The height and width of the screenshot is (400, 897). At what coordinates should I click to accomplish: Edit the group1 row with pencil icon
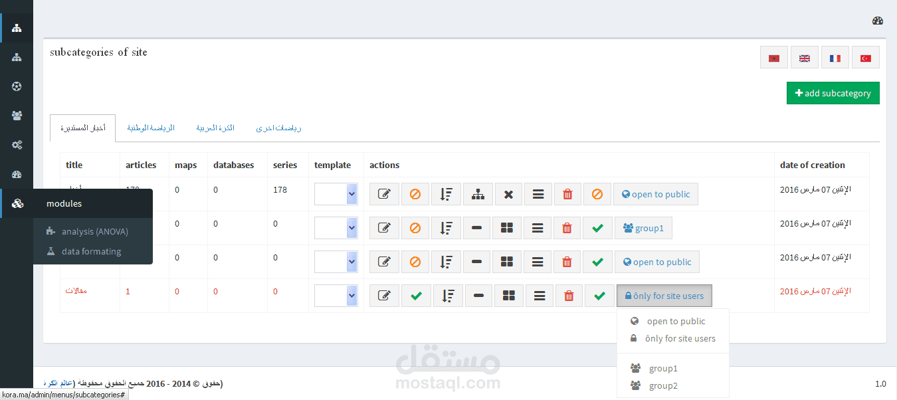tap(384, 228)
